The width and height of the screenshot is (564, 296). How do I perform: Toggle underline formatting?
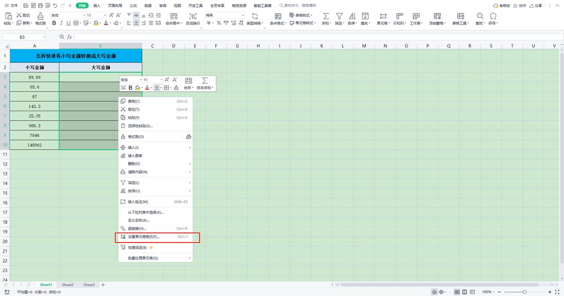[x=68, y=23]
